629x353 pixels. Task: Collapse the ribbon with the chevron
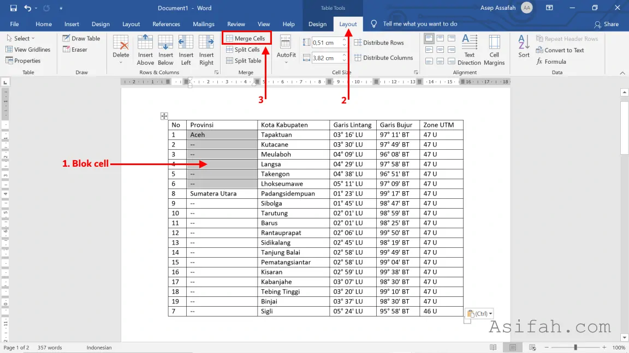(x=622, y=73)
